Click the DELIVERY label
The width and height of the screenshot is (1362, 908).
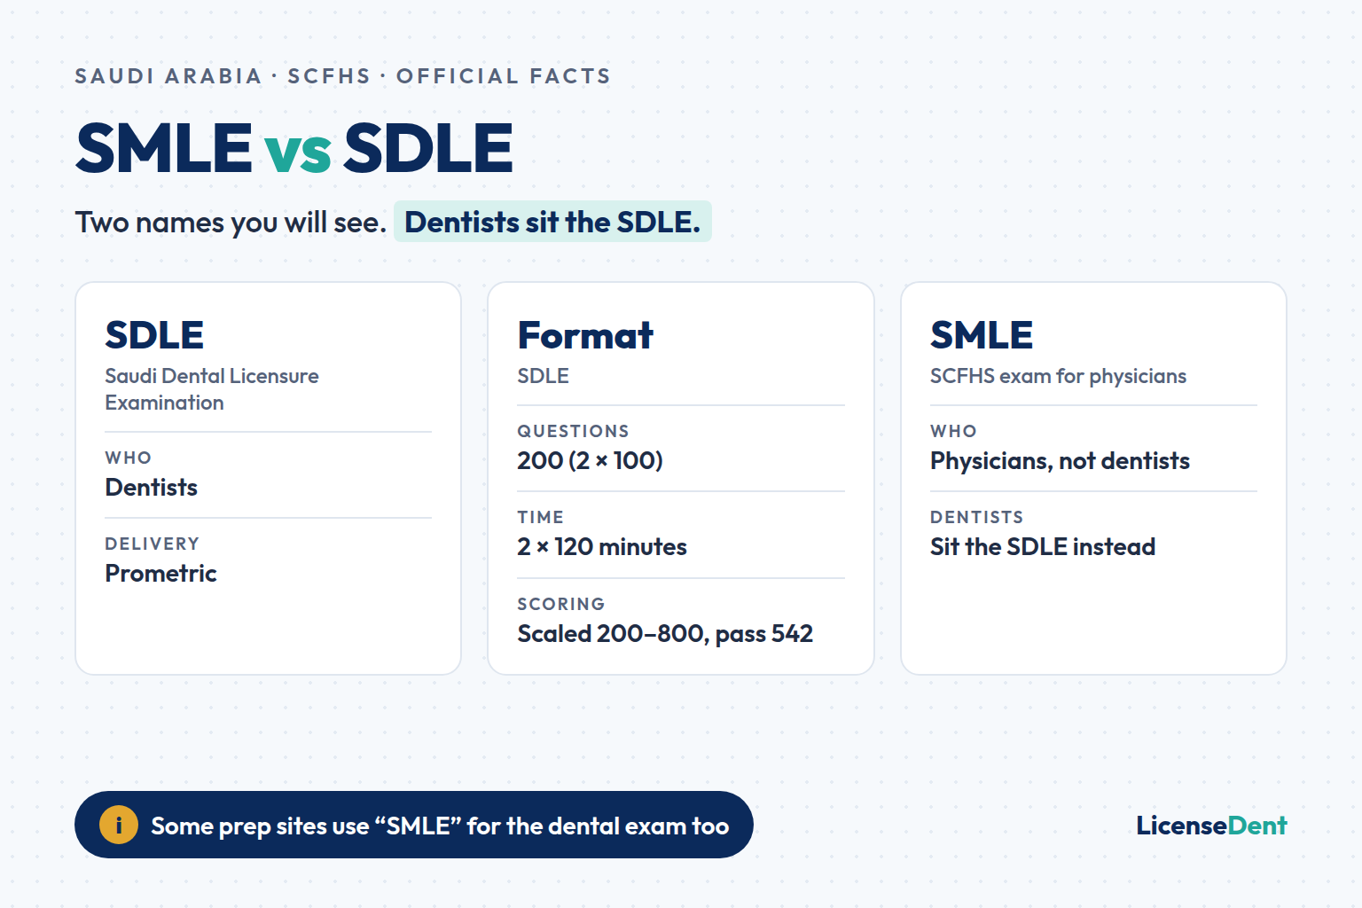pos(153,544)
